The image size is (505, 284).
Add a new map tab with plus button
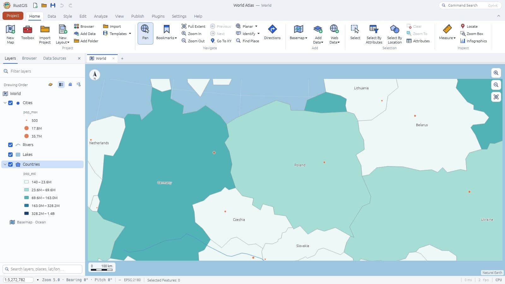click(122, 58)
